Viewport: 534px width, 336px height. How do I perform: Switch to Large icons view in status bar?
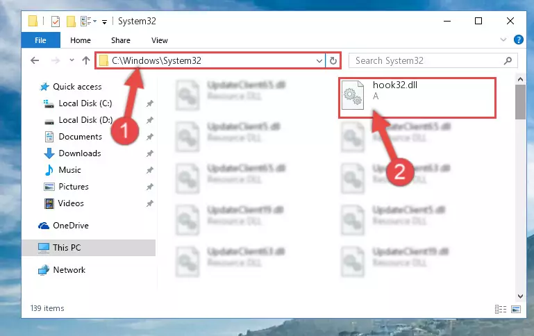click(516, 309)
